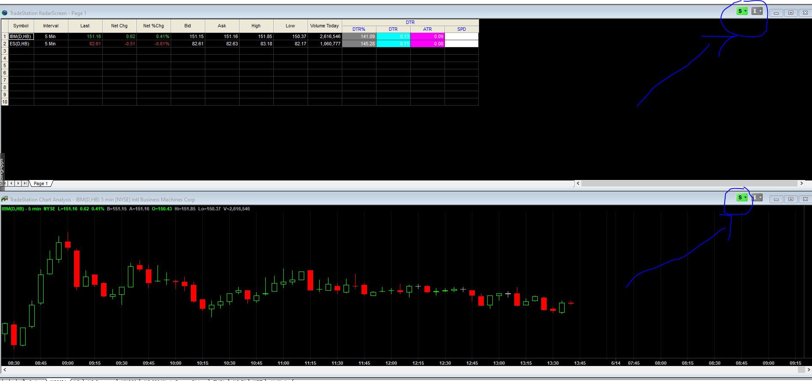Click the DTR% column header
This screenshot has height=381, width=812.
(x=359, y=29)
